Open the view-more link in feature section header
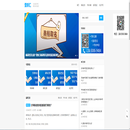 (74, 65)
